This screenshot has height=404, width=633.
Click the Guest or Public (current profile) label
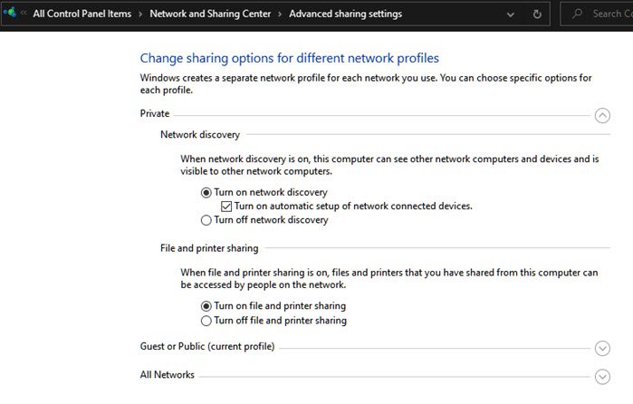point(207,346)
